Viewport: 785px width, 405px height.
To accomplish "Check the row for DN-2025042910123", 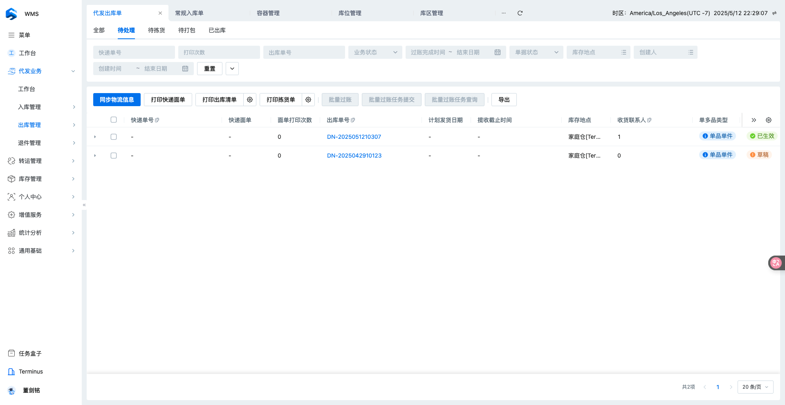I will click(x=114, y=156).
